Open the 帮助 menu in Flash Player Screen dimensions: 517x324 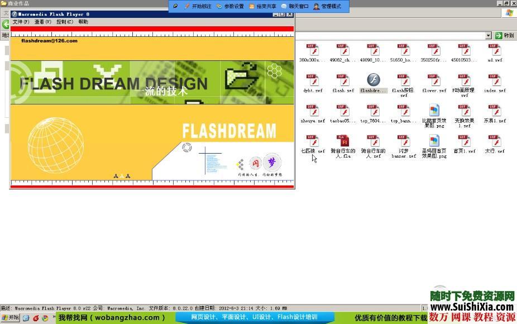coord(83,22)
